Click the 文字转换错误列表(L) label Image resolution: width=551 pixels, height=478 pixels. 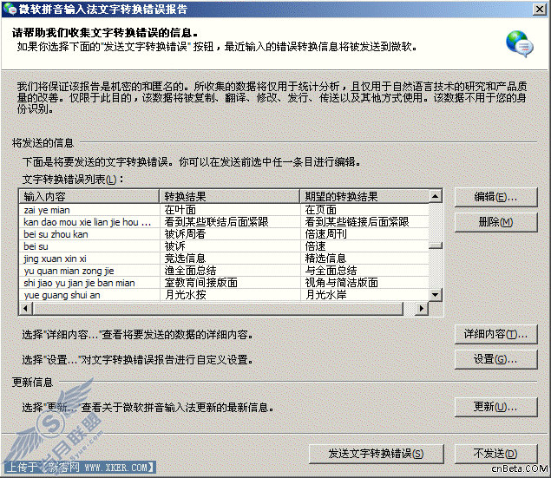click(x=73, y=180)
